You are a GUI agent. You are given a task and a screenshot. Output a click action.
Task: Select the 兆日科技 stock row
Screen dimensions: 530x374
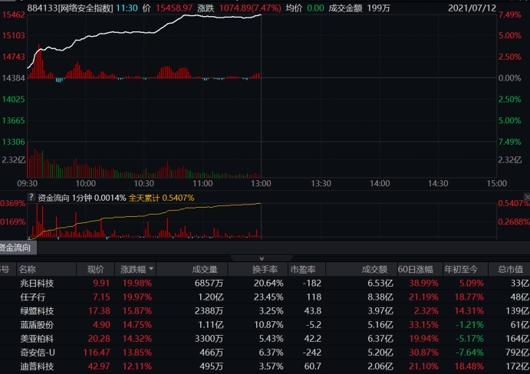[37, 283]
